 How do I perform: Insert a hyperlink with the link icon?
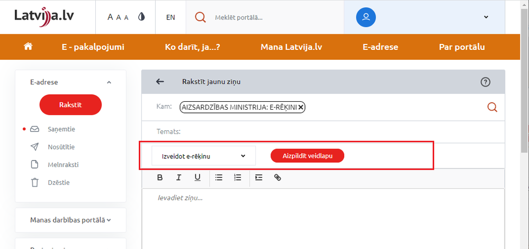pyautogui.click(x=277, y=177)
